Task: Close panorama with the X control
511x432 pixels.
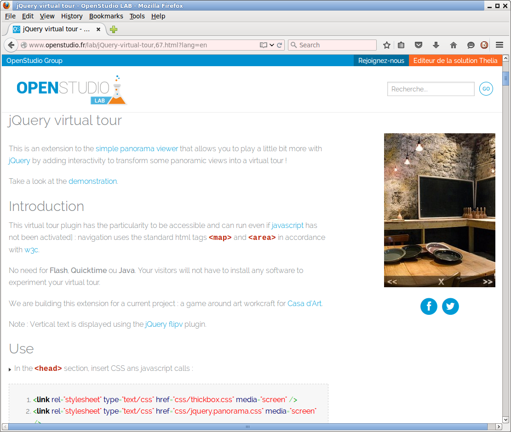Action: point(441,282)
